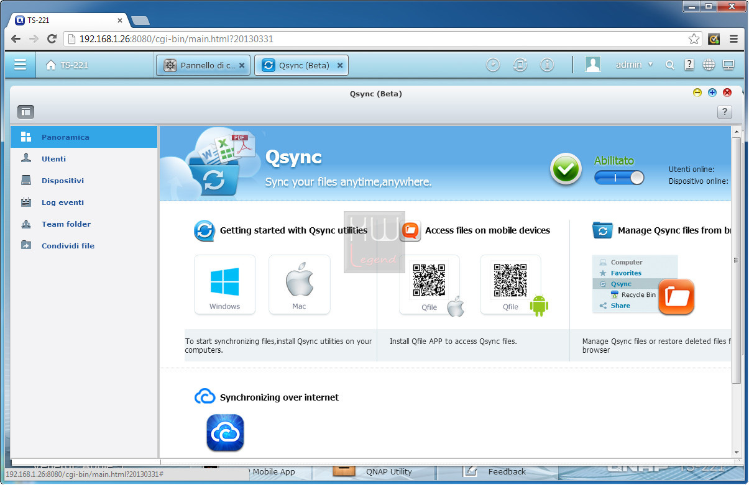
Task: Close the Pannello di controllo tab
Action: click(x=242, y=65)
